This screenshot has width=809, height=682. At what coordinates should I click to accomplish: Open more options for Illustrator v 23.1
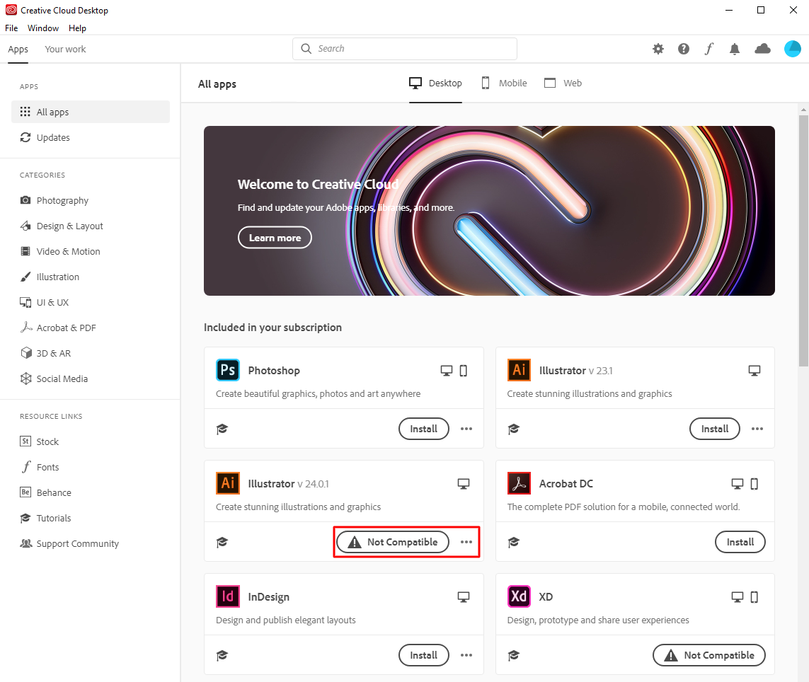pos(757,429)
